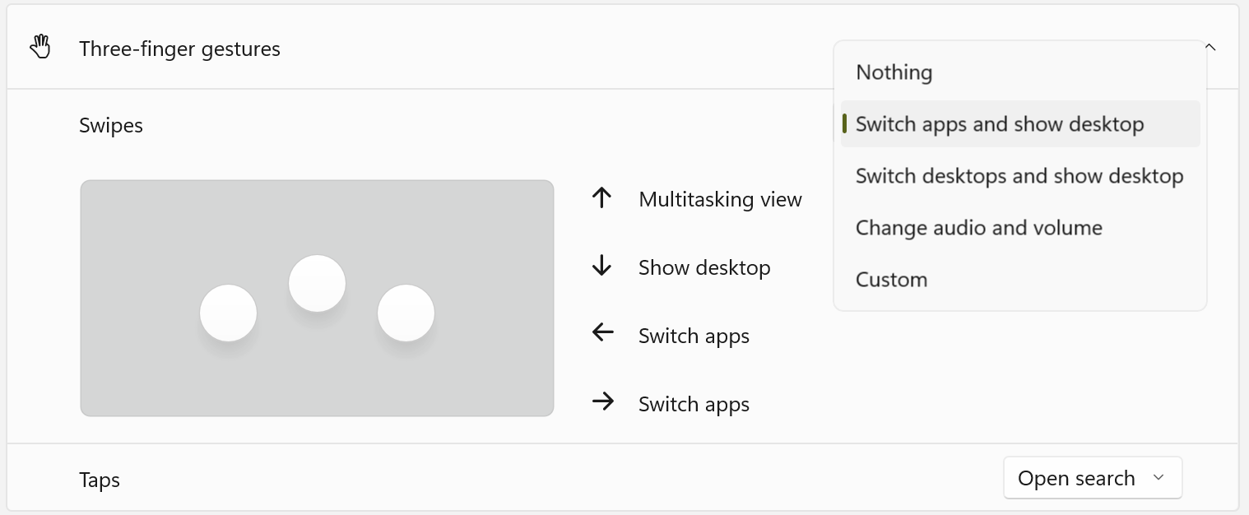Choose Nothing from the swipes dropdown list

[894, 72]
